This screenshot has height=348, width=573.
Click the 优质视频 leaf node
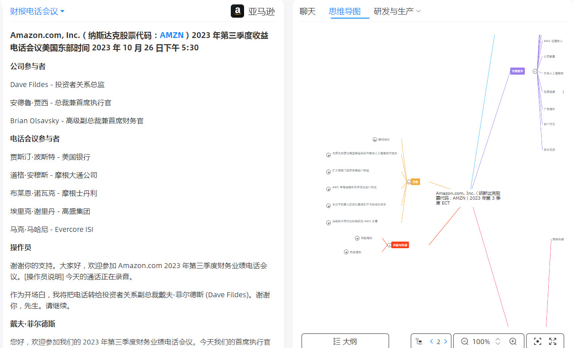[550, 92]
